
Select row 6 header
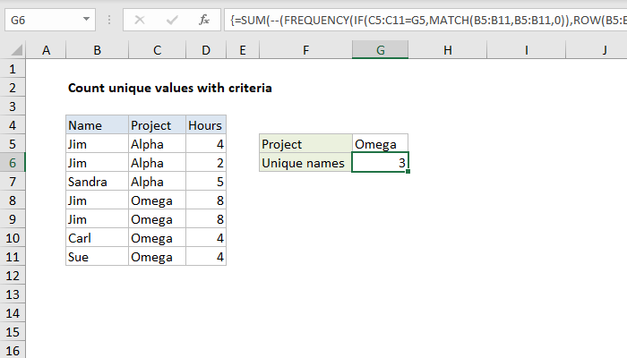tap(13, 162)
